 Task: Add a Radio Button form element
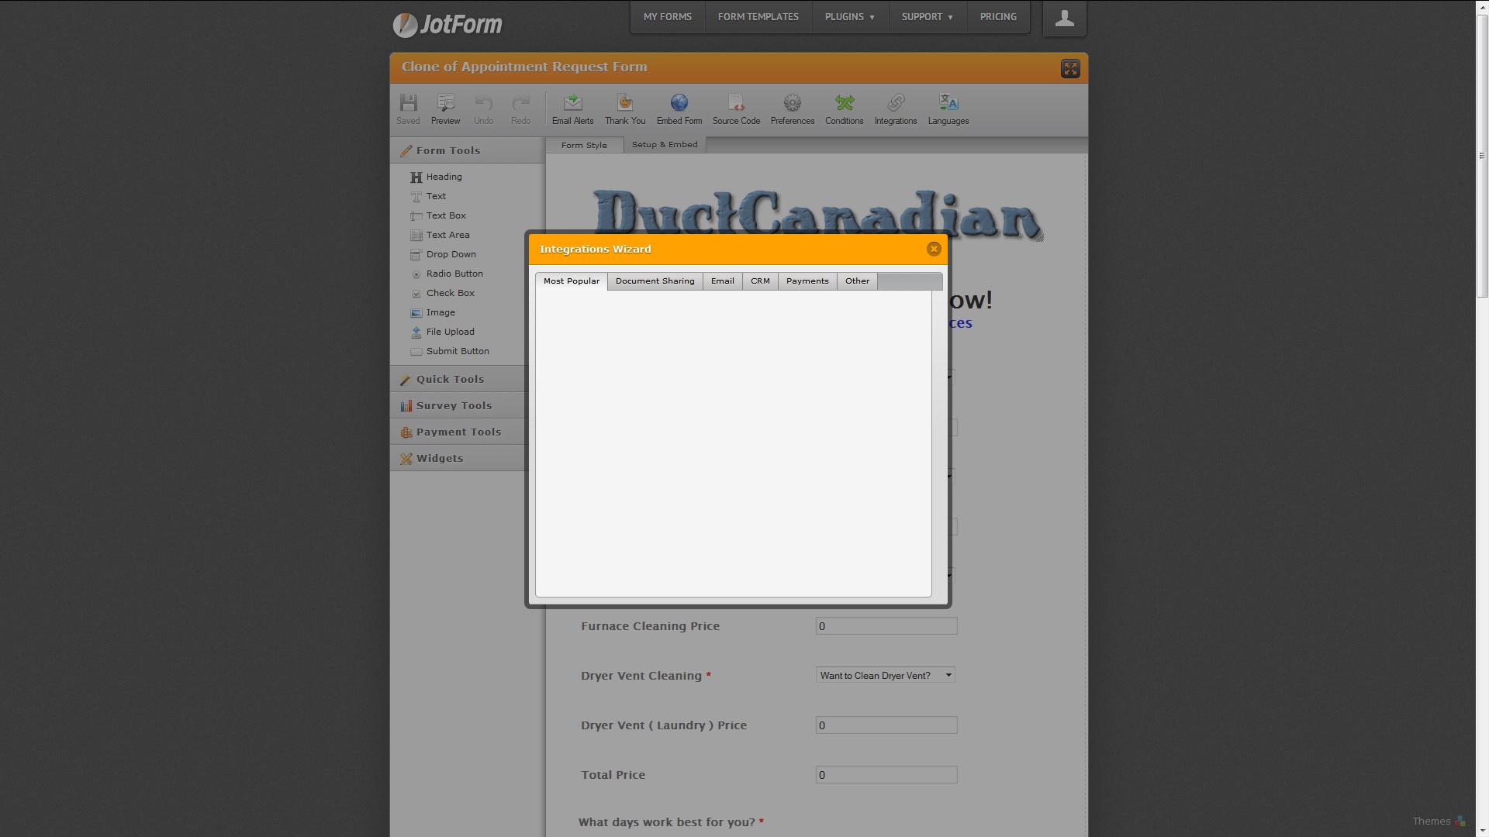(454, 274)
